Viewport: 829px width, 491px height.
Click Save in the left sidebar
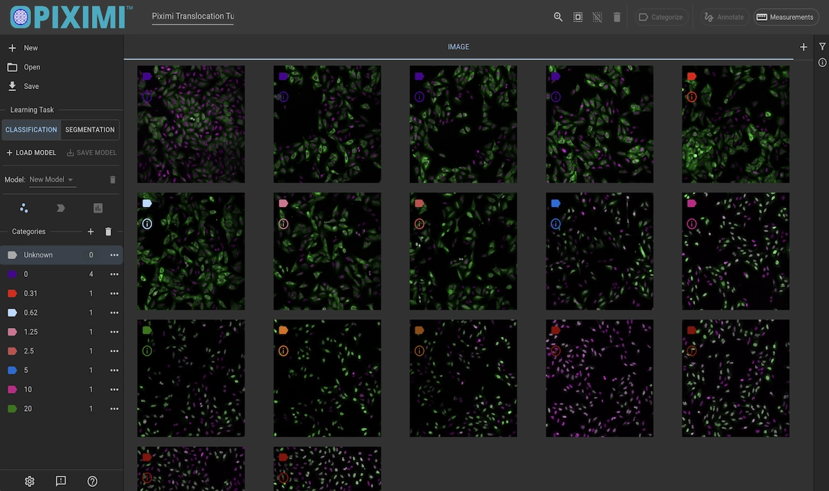pyautogui.click(x=31, y=86)
